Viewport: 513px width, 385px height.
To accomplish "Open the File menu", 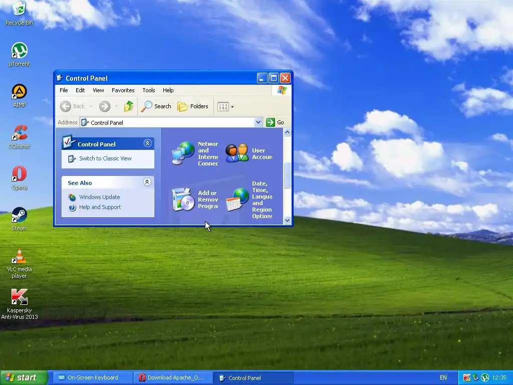I will tap(64, 90).
